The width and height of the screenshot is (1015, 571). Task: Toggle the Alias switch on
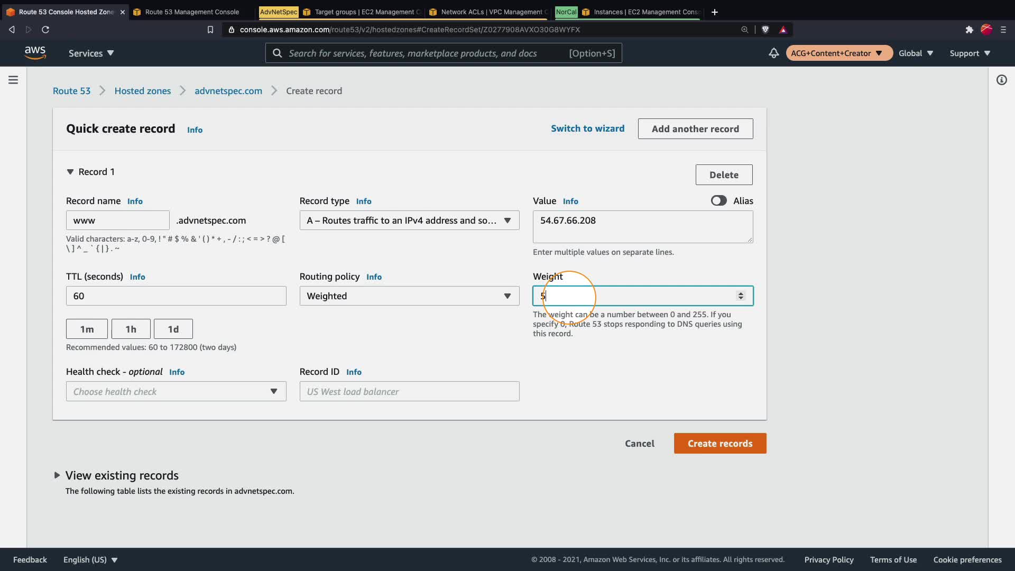tap(718, 201)
